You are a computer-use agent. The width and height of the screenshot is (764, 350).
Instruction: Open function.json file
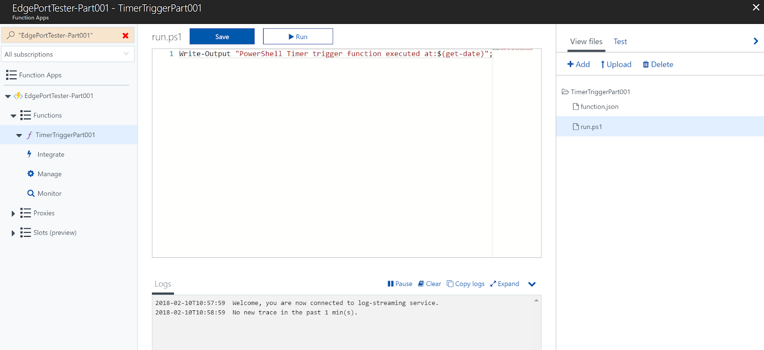tap(600, 107)
